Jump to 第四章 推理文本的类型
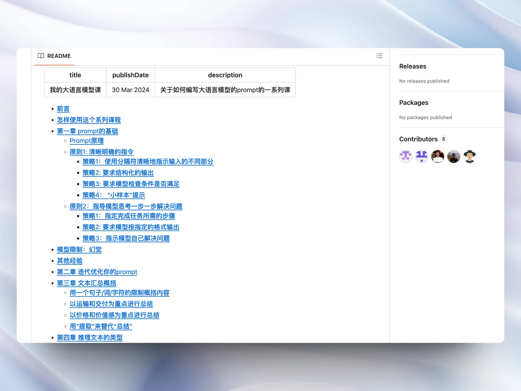This screenshot has width=521, height=391. (90, 338)
